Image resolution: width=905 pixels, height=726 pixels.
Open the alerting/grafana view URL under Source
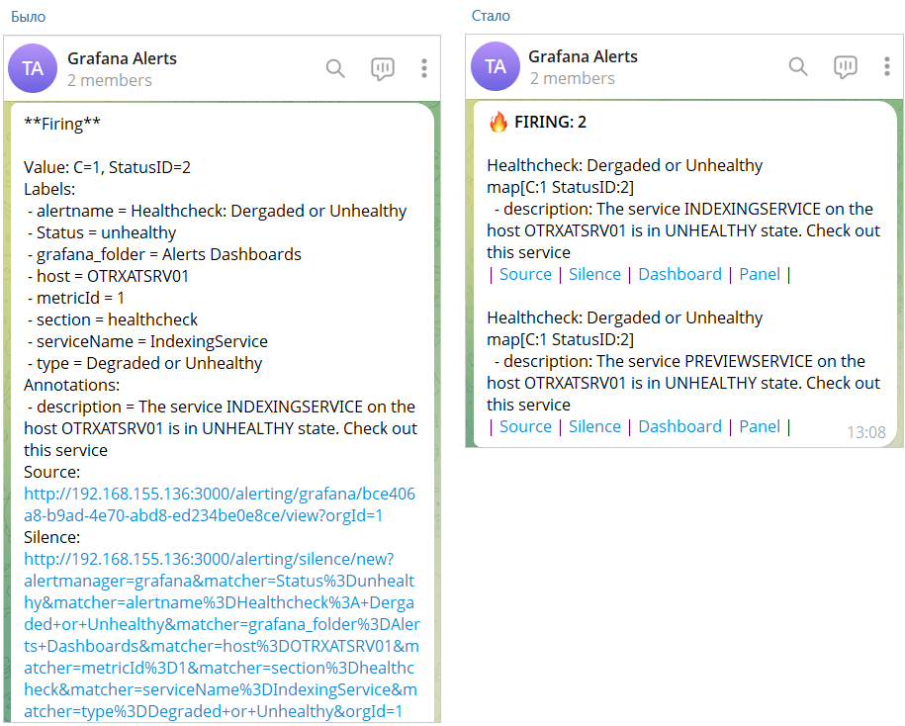tap(220, 505)
